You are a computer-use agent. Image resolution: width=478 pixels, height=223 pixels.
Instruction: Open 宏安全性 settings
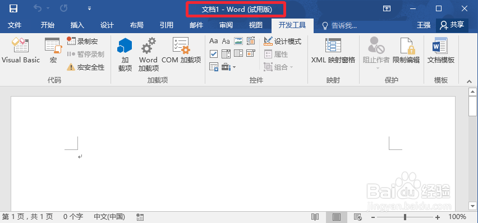[86, 67]
